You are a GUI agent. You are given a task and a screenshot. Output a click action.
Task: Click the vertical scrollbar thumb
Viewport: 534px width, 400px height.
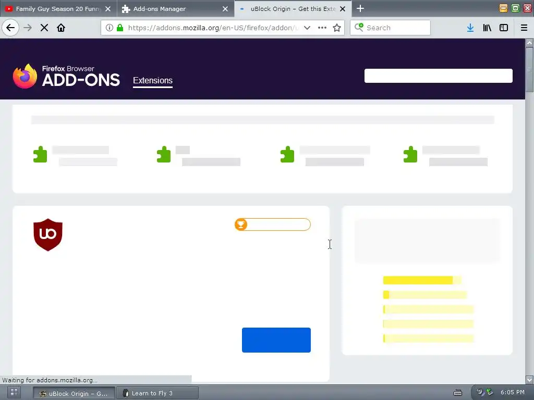[x=529, y=70]
